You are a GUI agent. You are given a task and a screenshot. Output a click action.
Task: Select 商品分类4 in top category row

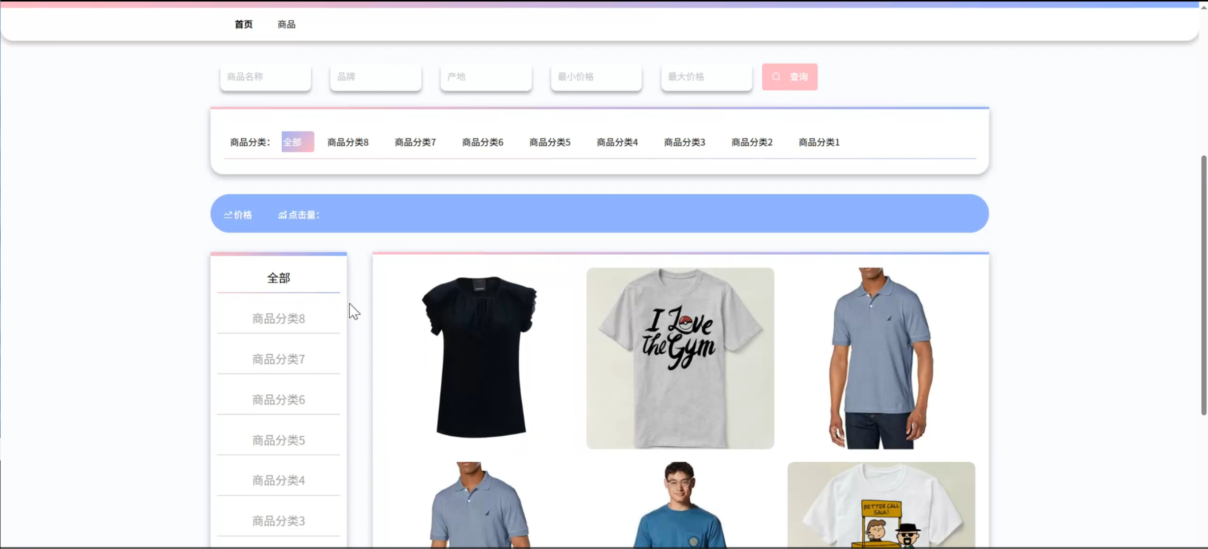click(x=617, y=142)
